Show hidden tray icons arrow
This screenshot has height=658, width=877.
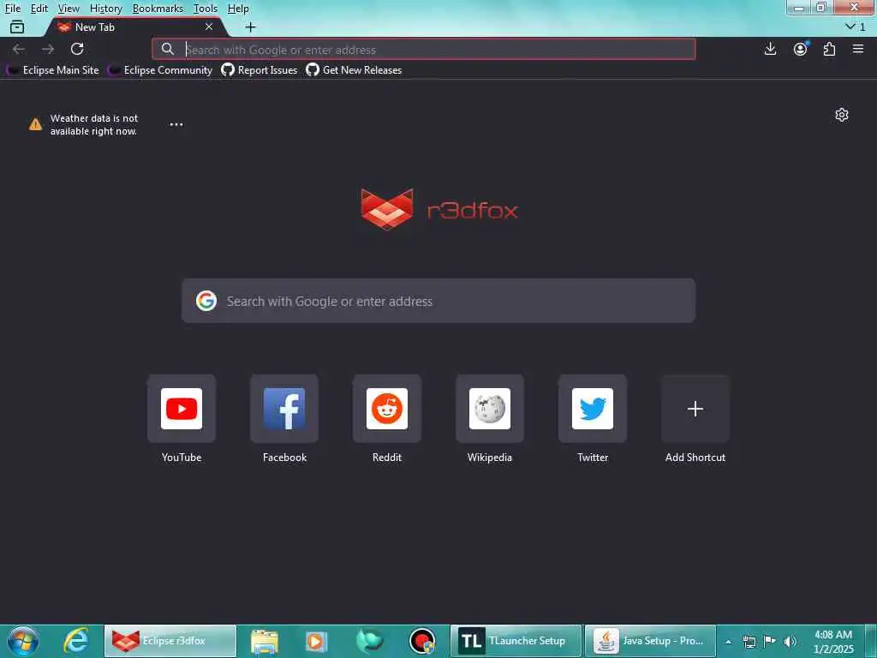point(728,642)
